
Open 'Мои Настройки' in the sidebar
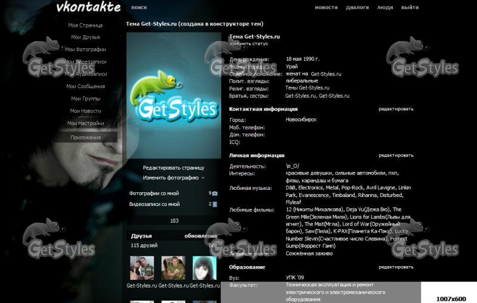coord(85,123)
